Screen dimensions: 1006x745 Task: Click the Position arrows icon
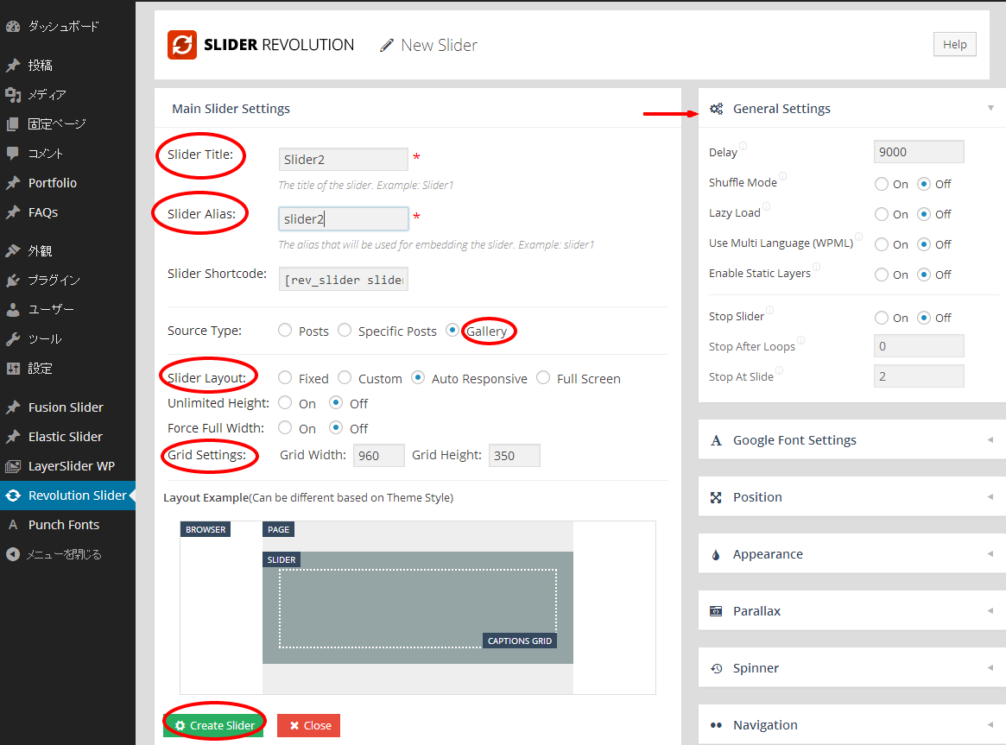[716, 497]
